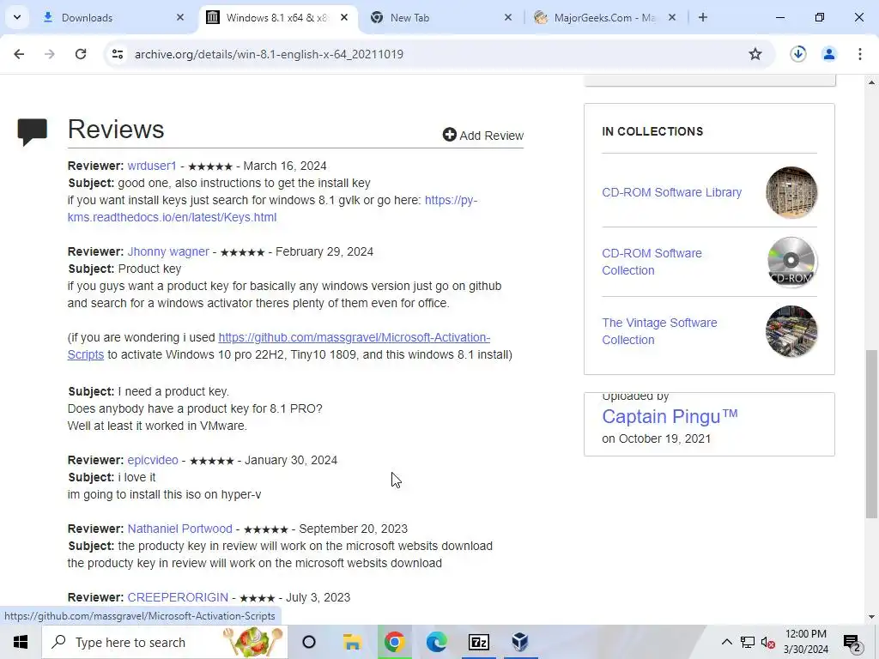Click Chrome icon on taskbar
Viewport: 879px width, 659px height.
(x=394, y=642)
